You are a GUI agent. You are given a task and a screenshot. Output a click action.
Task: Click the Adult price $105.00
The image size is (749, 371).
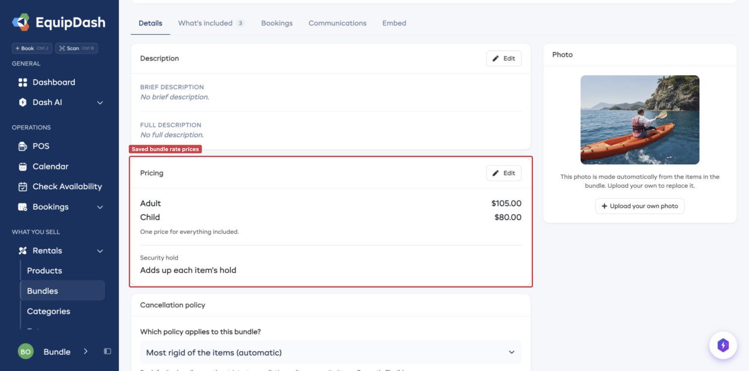(x=506, y=204)
